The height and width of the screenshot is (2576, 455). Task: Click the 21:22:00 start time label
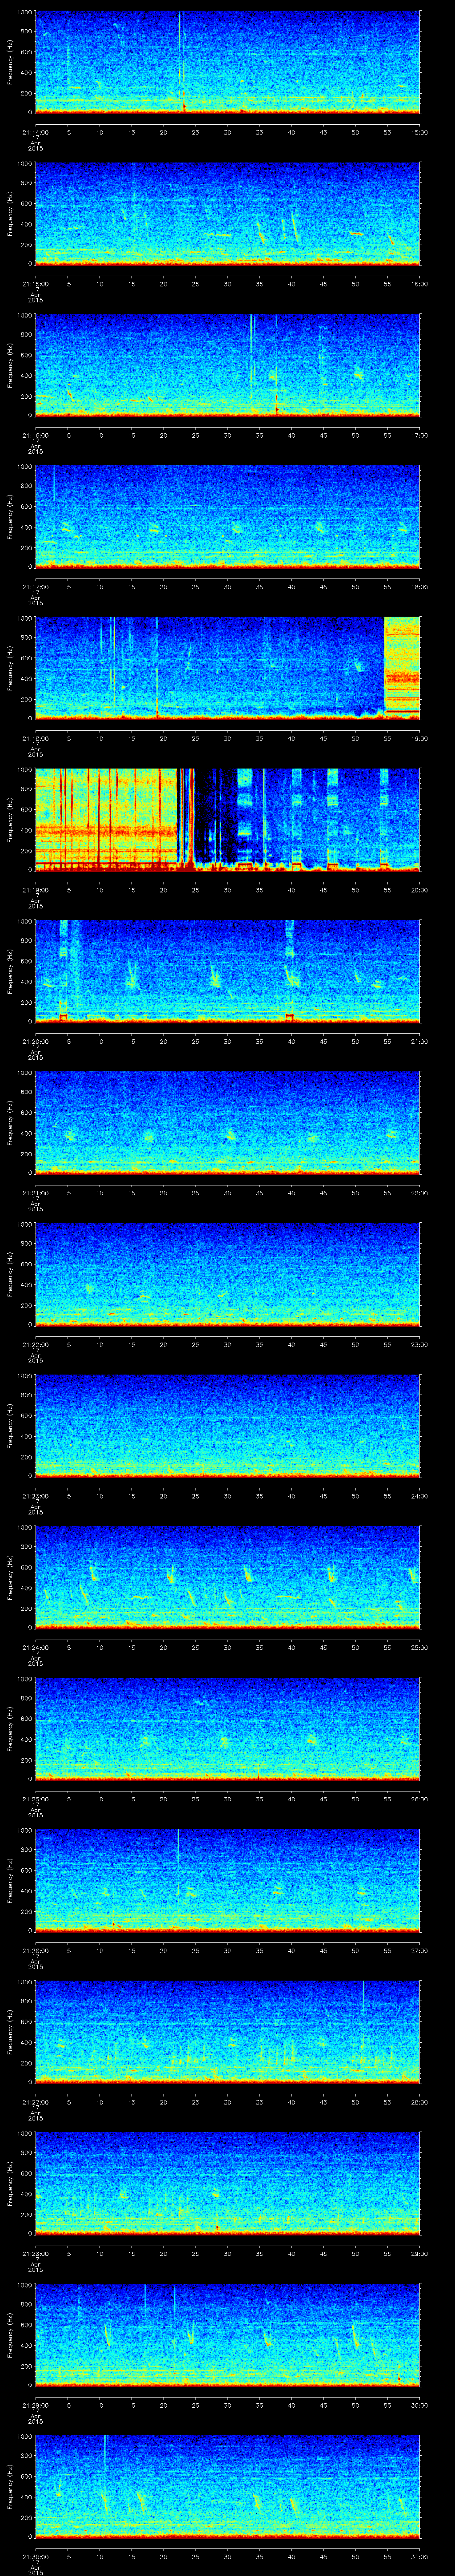pos(35,1344)
